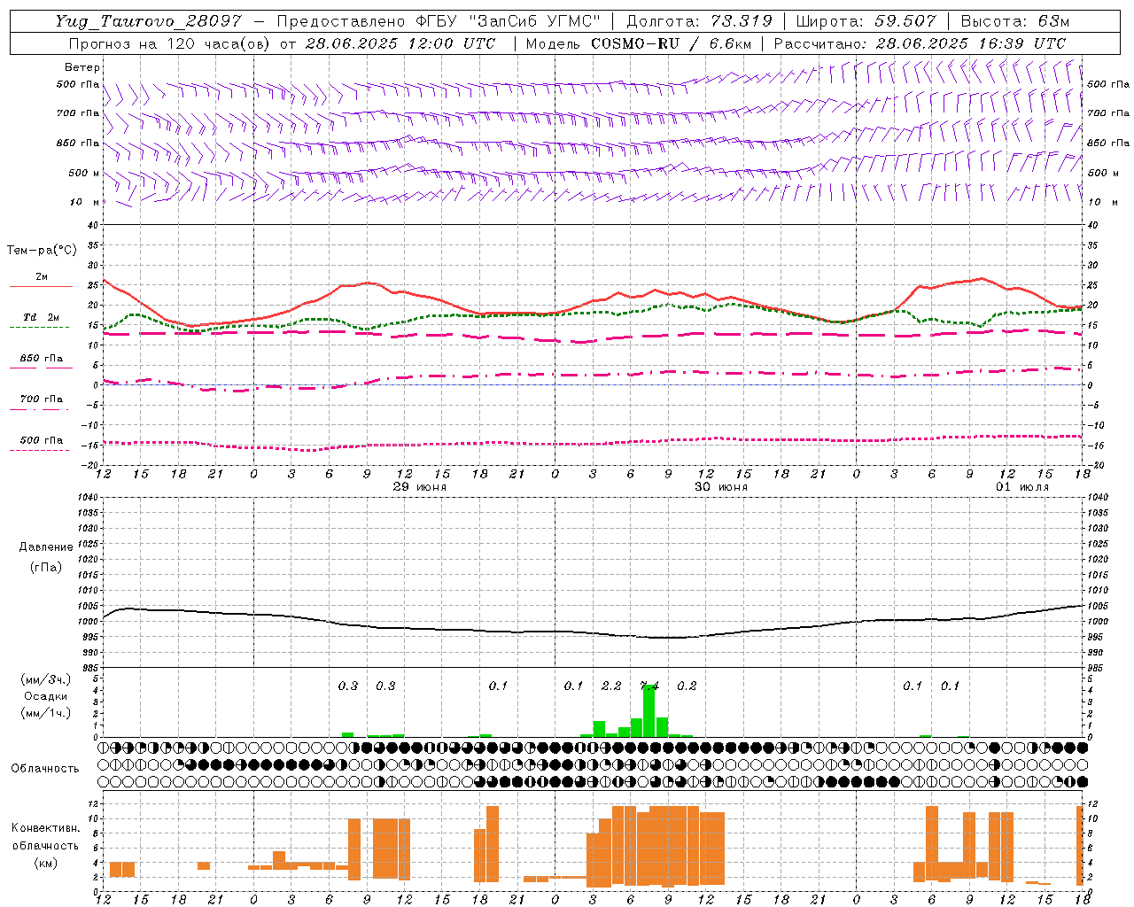Viewport: 1134px width, 907px height.
Task: Click the forecast start 28.06.2025 12:00 UTC
Action: (400, 43)
